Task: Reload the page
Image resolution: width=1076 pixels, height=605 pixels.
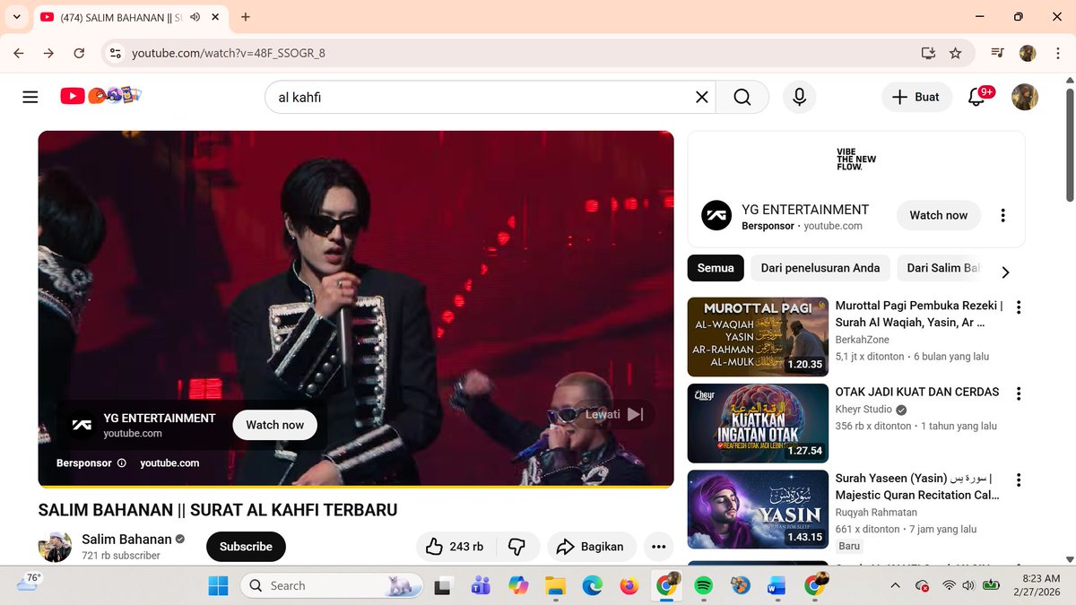Action: pos(79,53)
